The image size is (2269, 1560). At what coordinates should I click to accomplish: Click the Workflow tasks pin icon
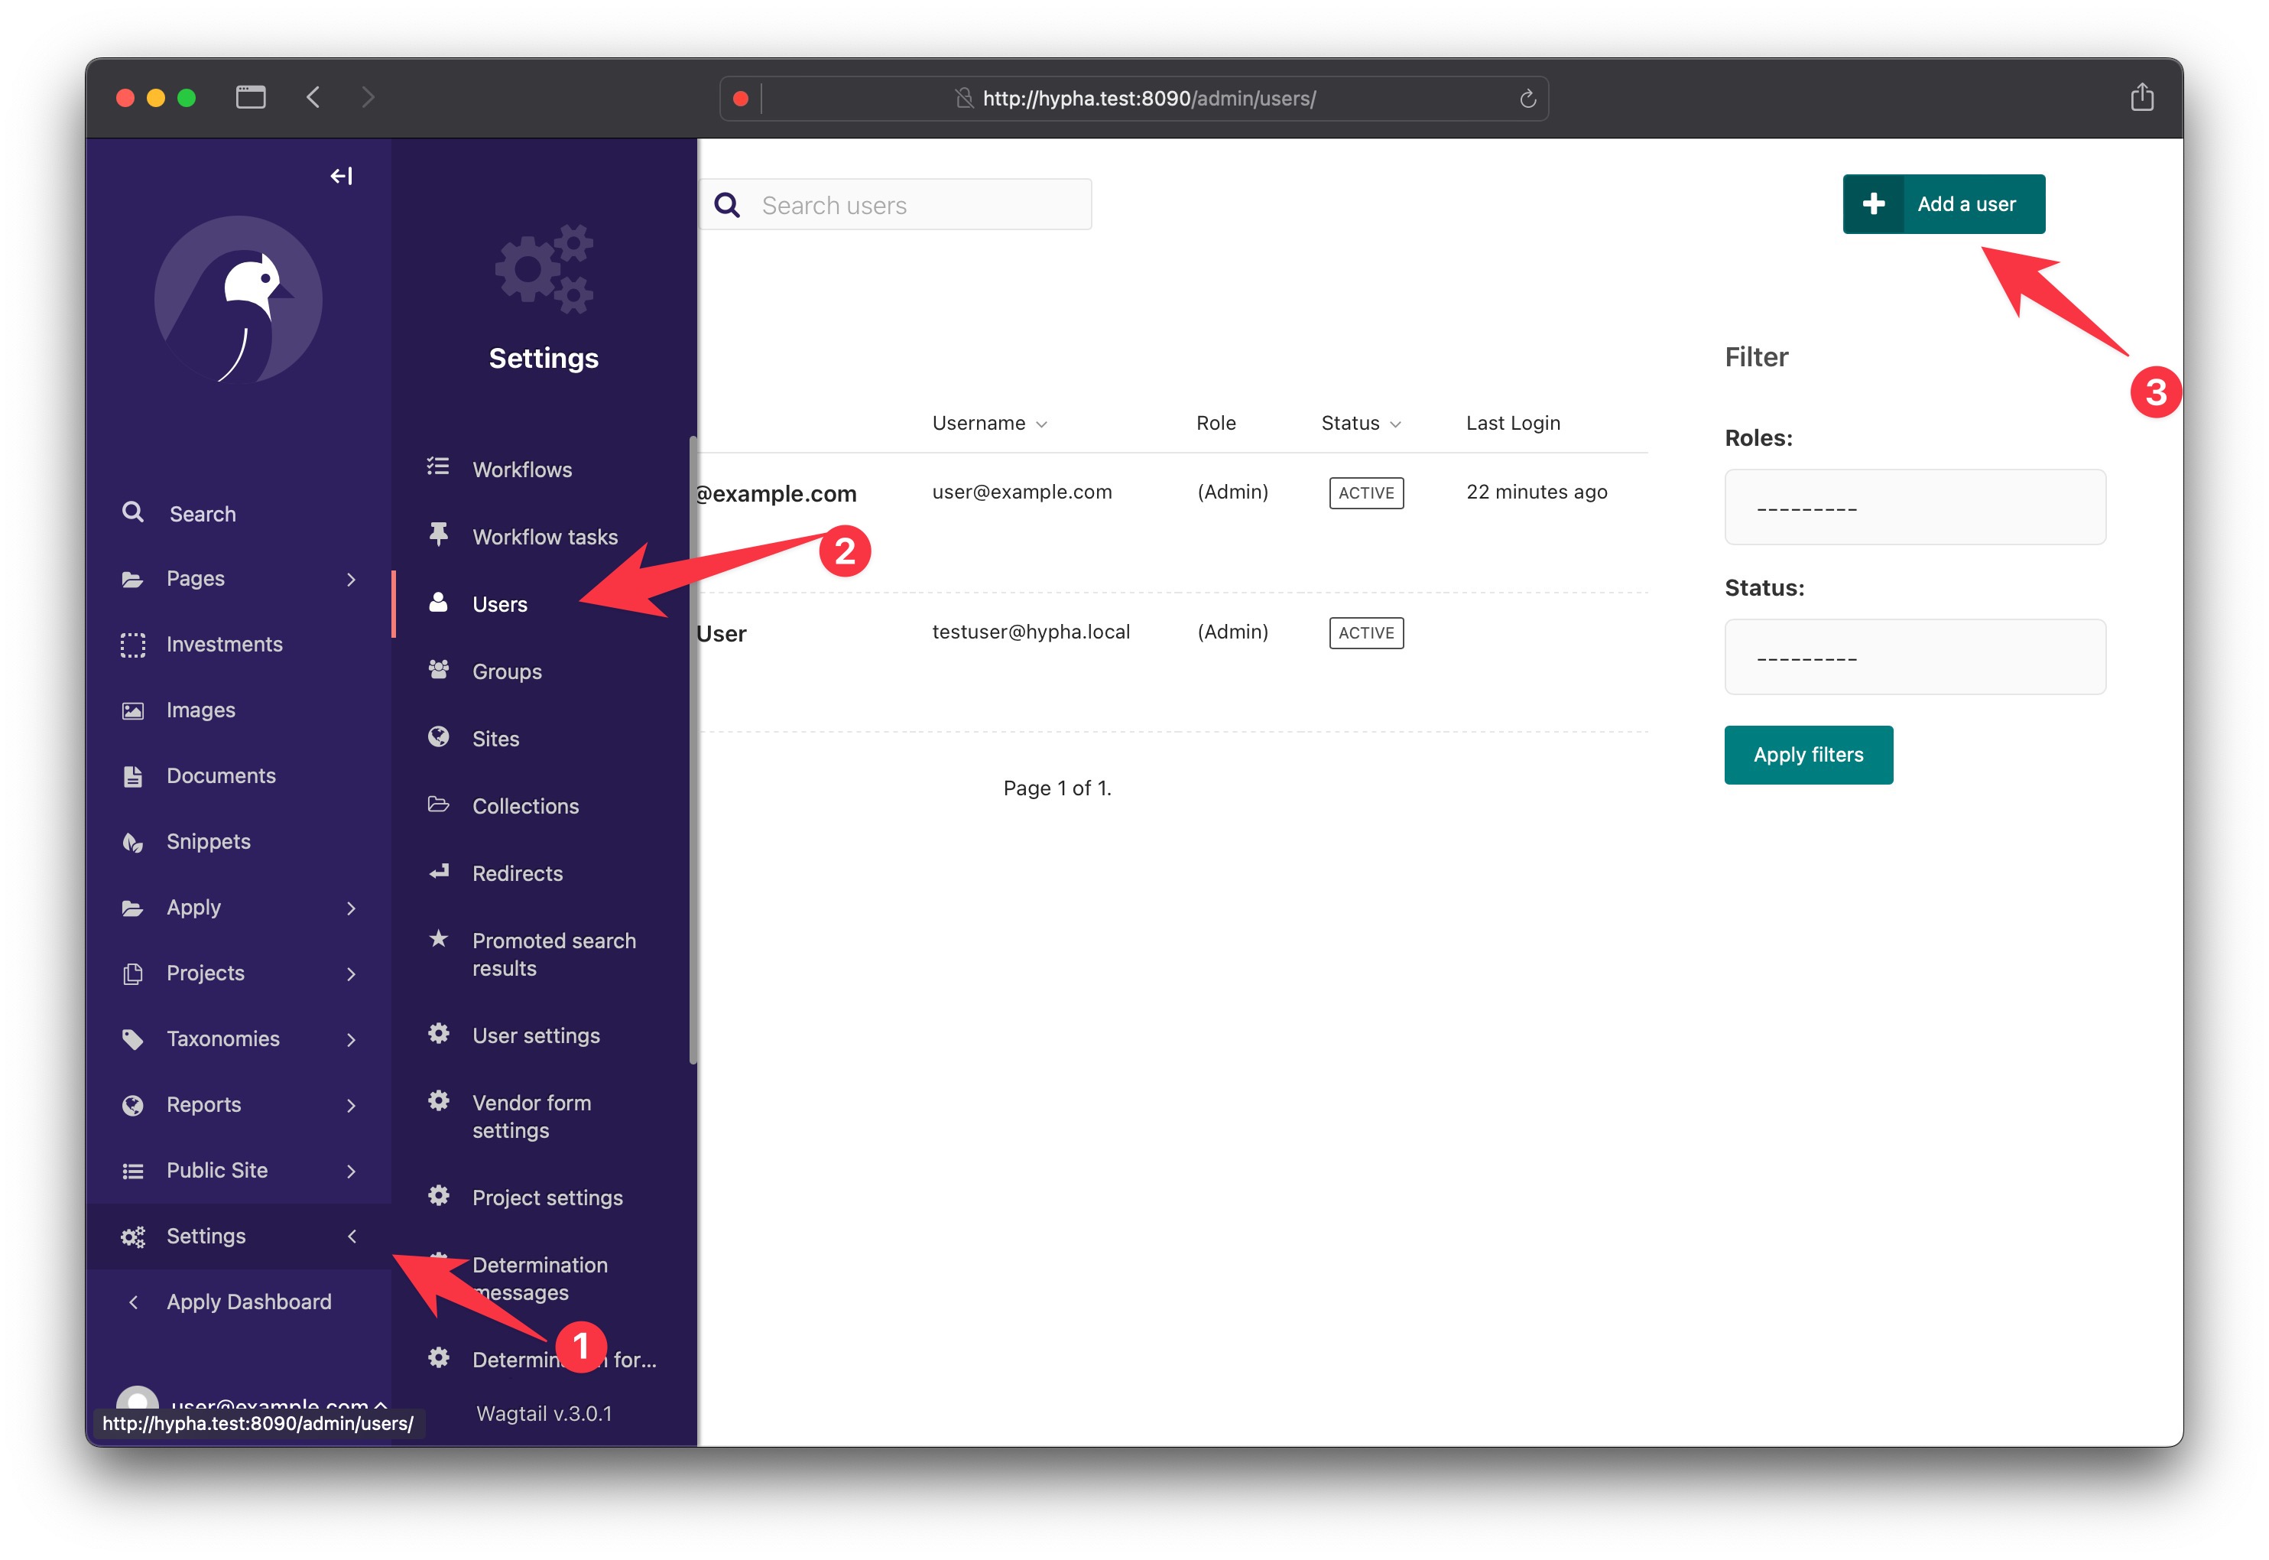(438, 534)
